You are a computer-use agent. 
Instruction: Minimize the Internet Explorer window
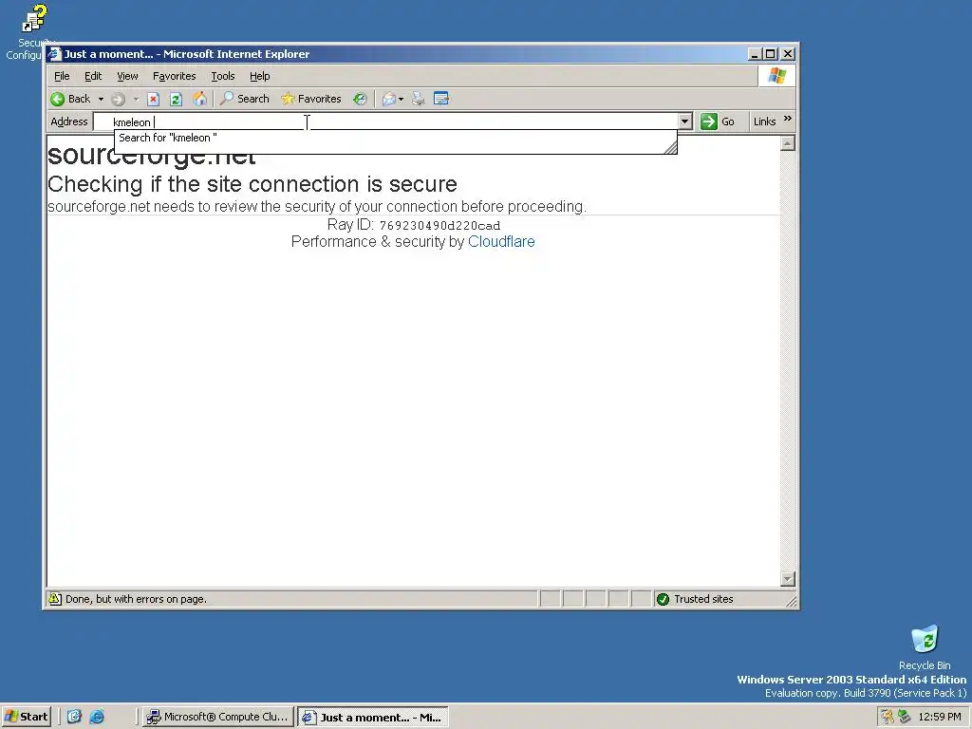coord(754,54)
